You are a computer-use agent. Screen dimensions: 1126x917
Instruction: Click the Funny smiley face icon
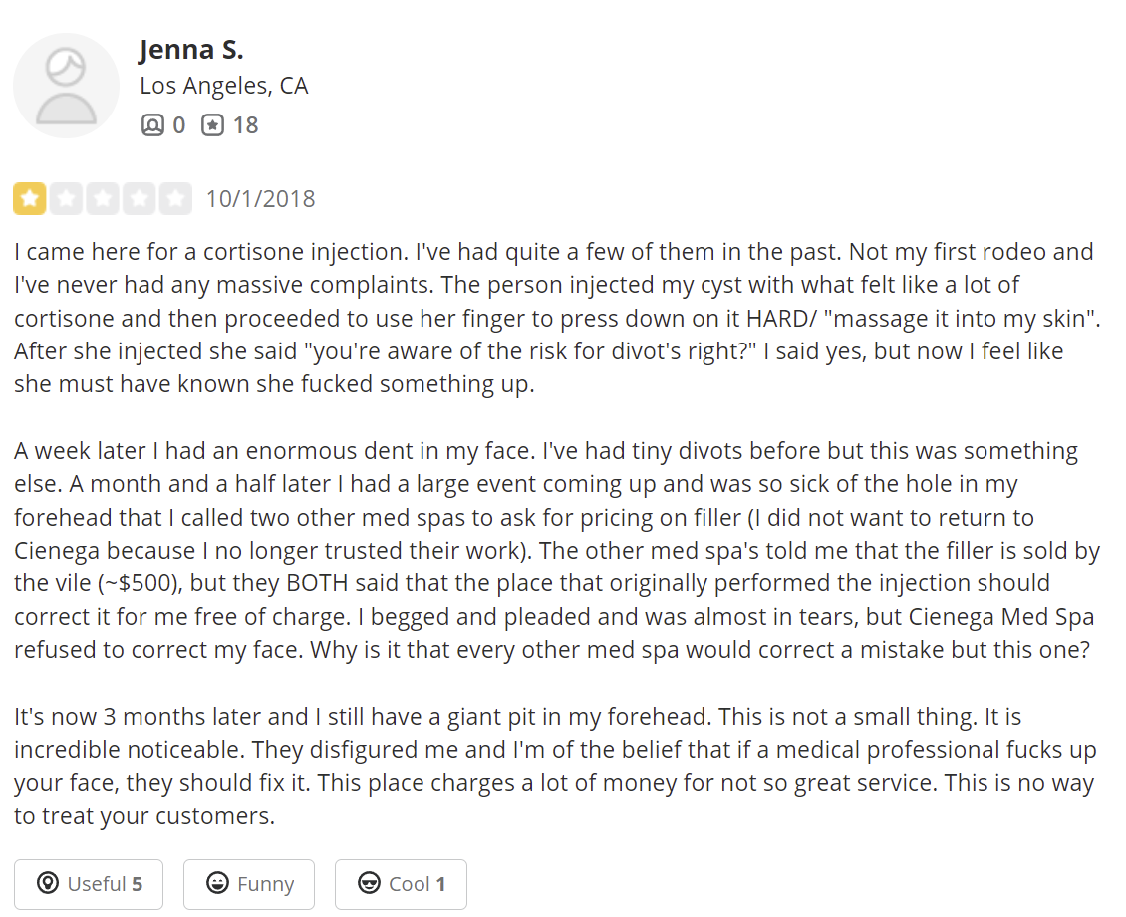(x=217, y=883)
